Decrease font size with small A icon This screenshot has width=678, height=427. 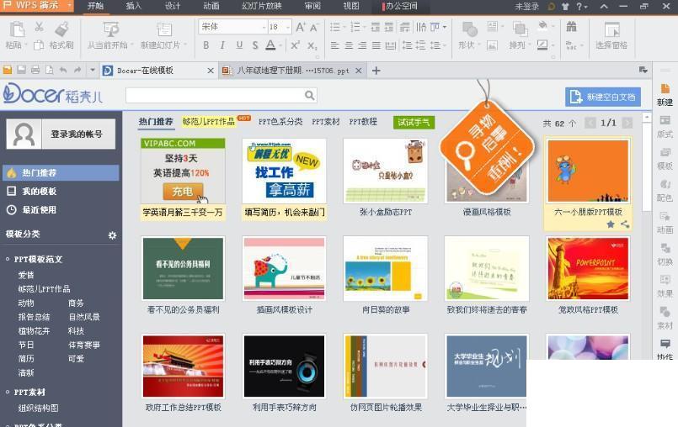tap(314, 28)
